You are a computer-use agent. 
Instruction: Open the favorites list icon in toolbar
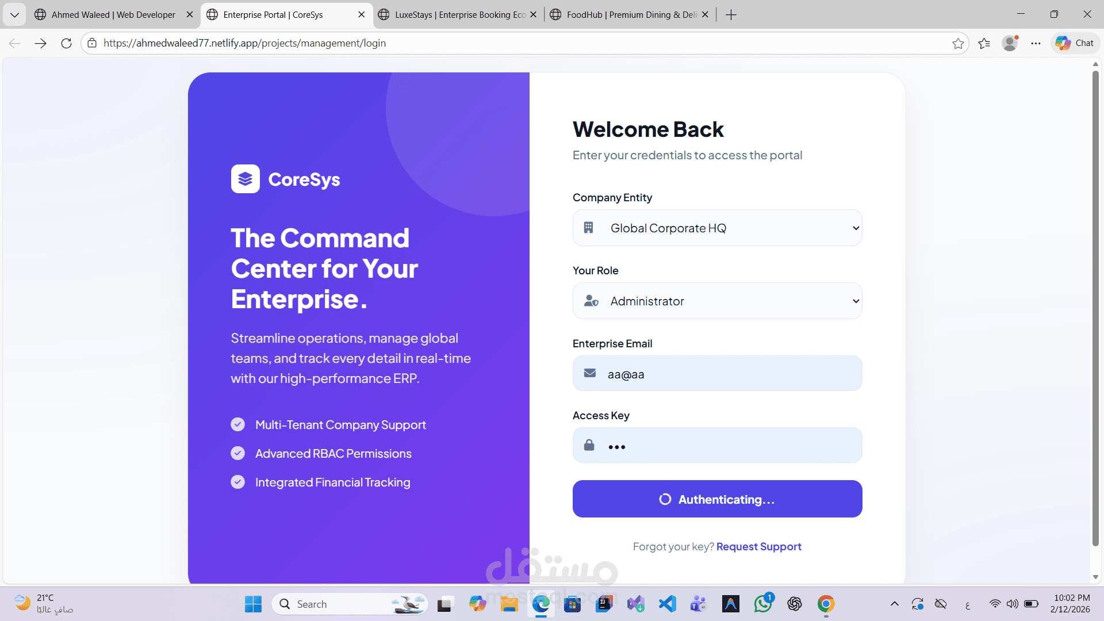point(984,43)
